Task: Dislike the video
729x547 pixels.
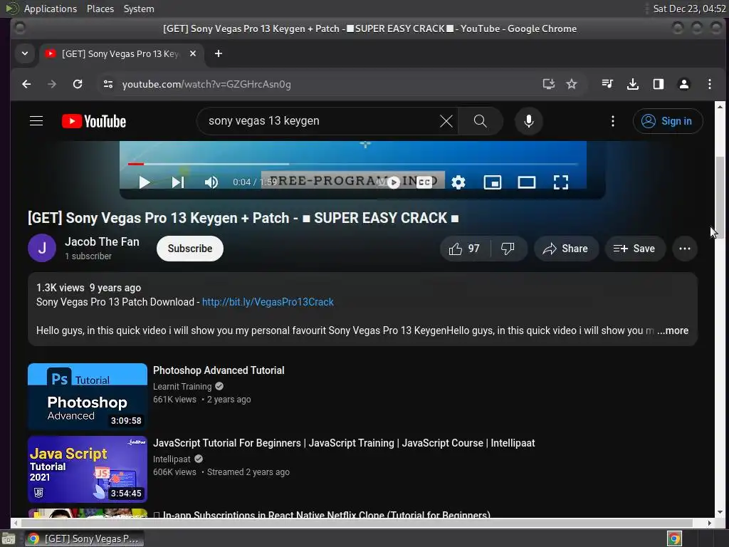Action: click(x=508, y=249)
